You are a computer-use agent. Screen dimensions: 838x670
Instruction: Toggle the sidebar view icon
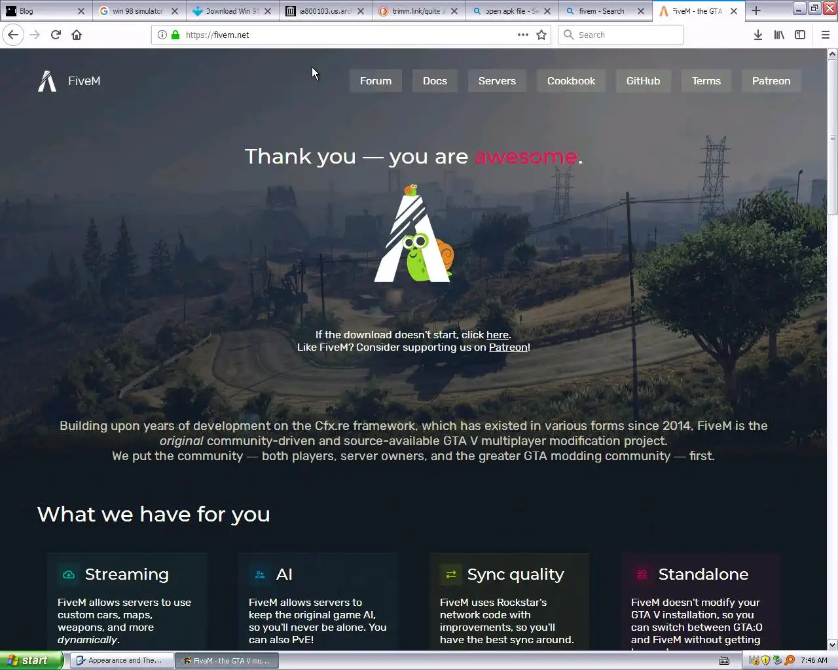point(800,35)
